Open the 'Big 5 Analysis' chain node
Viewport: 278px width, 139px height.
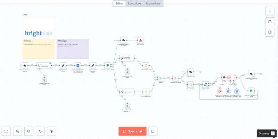127,92
